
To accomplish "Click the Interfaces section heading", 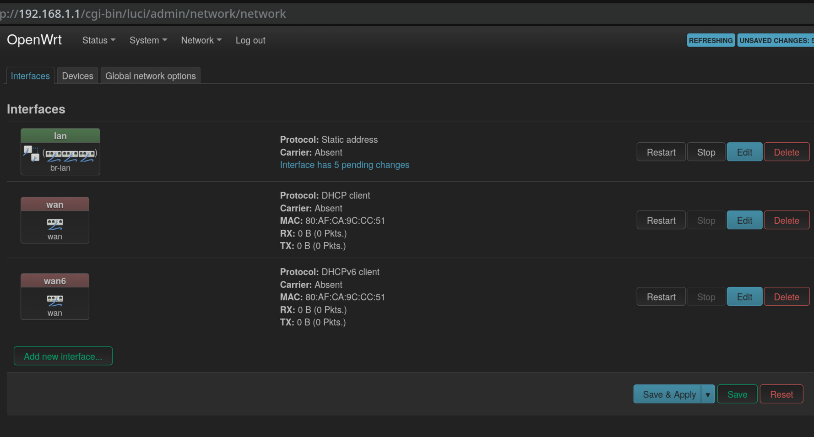I will (36, 109).
